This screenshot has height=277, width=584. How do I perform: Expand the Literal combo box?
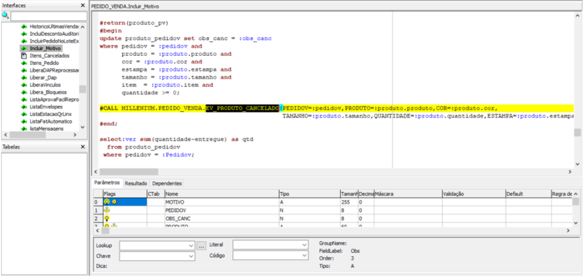(303, 245)
